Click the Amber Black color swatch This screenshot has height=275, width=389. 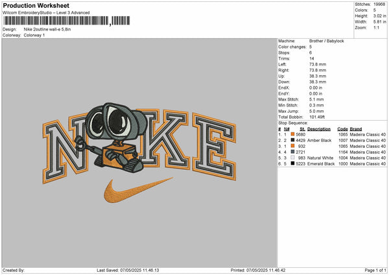pyautogui.click(x=293, y=140)
